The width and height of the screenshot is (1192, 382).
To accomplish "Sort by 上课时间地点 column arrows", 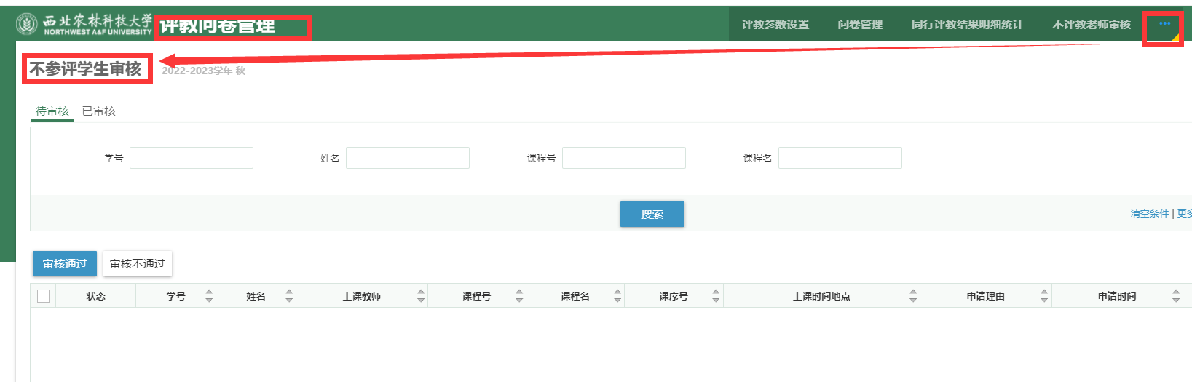I will (913, 296).
